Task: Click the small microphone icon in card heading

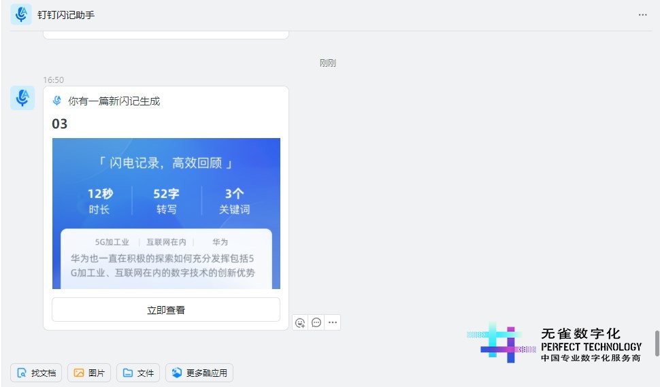Action: (x=57, y=101)
